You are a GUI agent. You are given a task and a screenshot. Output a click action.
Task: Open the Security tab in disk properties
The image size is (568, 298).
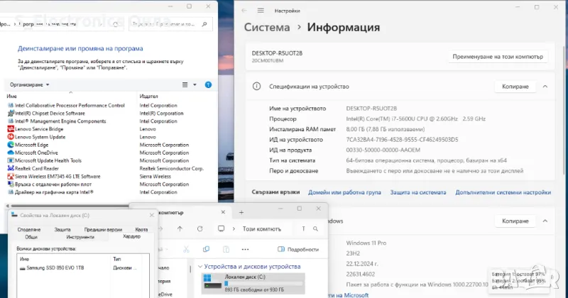point(62,229)
